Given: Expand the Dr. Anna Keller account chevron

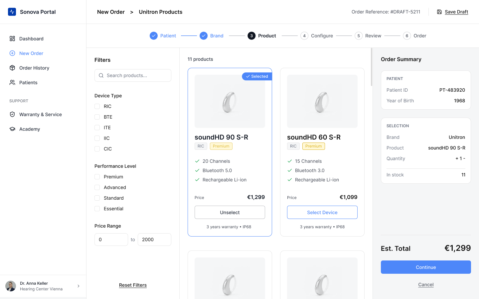Looking at the screenshot, I should [79, 286].
